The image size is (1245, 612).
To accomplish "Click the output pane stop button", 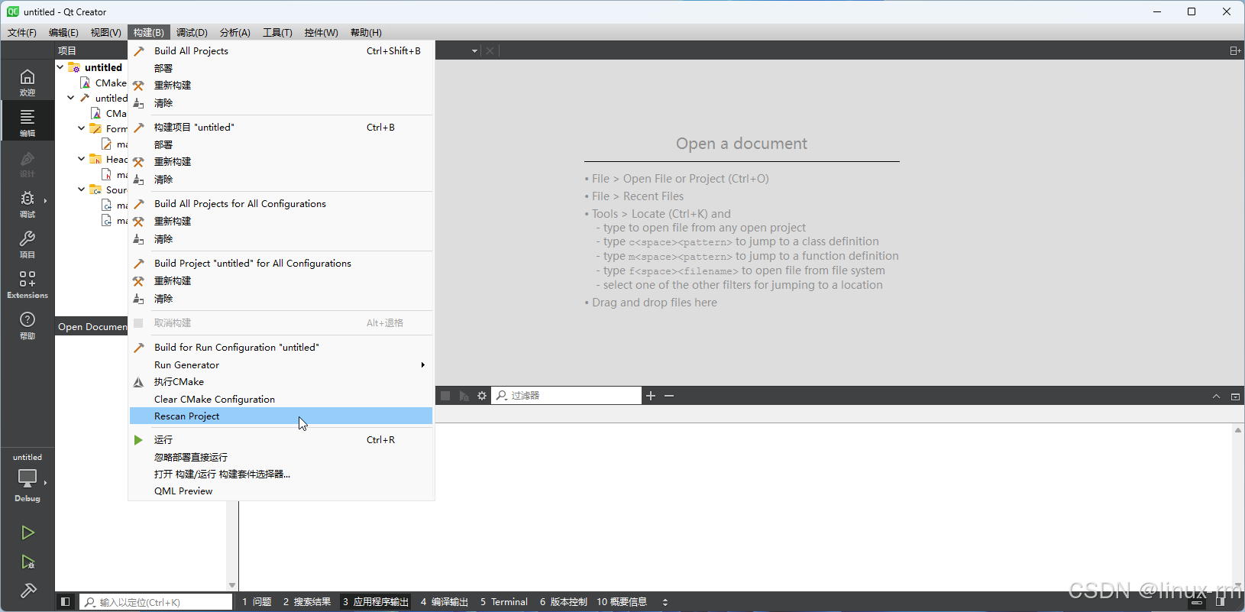I will click(445, 396).
